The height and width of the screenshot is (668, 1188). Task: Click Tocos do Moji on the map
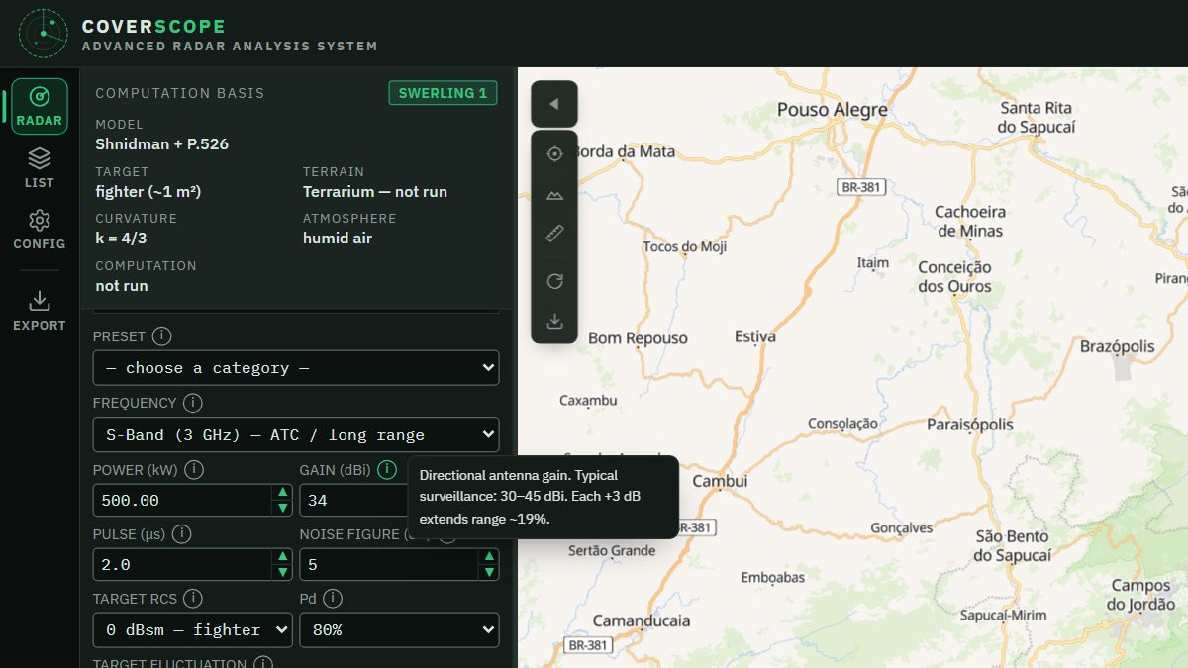pyautogui.click(x=685, y=247)
